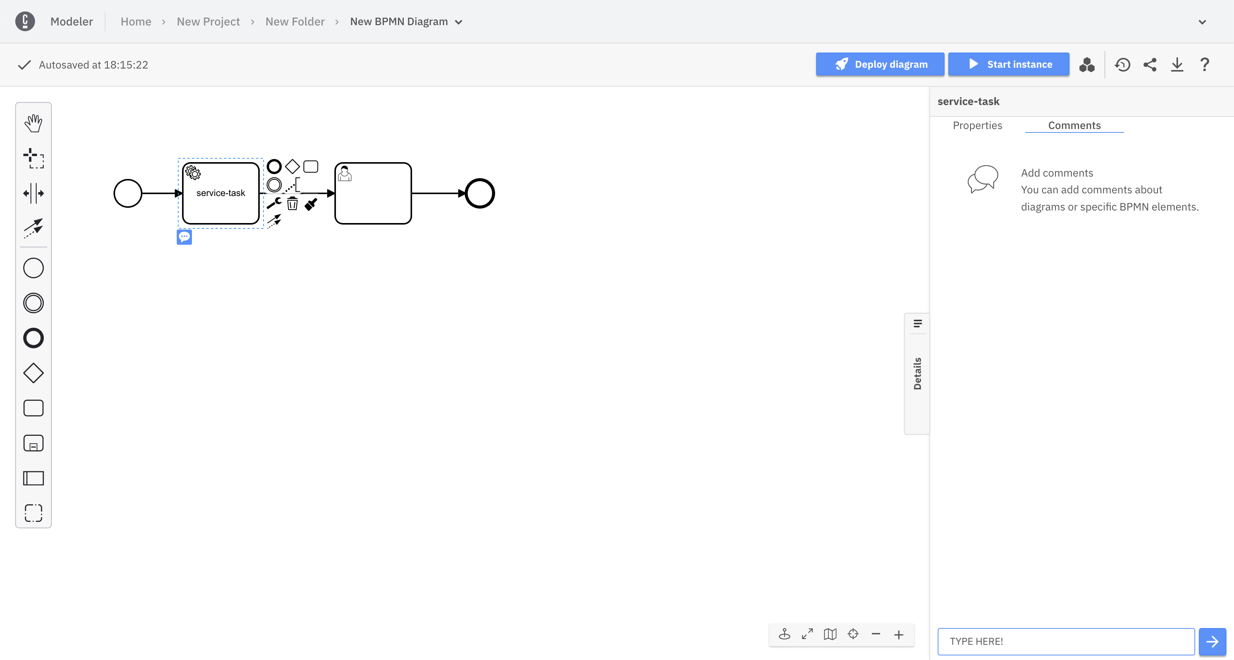Collapse the Details side panel

click(x=917, y=374)
